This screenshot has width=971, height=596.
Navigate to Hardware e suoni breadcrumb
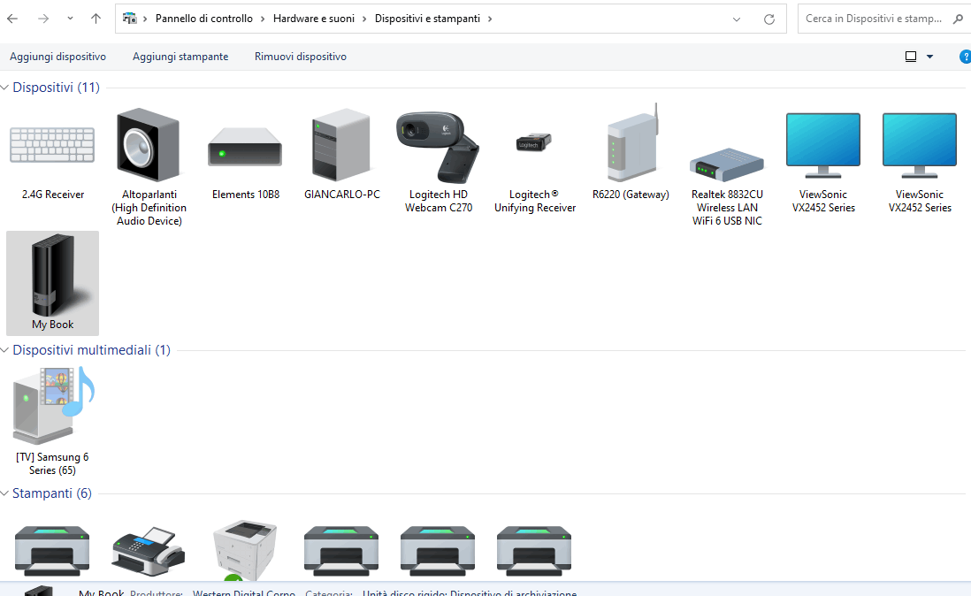pyautogui.click(x=314, y=19)
